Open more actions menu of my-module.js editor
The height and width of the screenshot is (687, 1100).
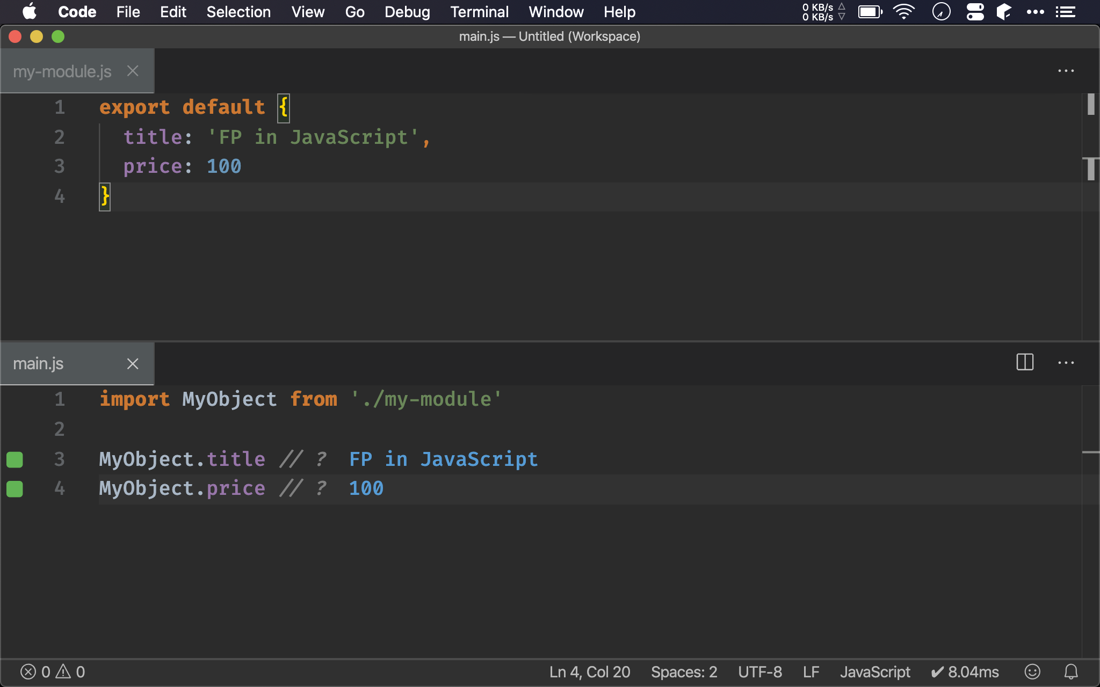click(x=1066, y=71)
